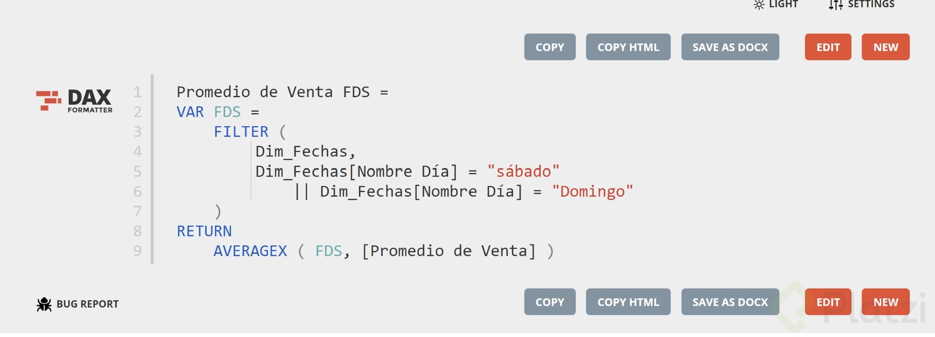The image size is (935, 337).
Task: Click the AVERAGEX function in line 9
Action: click(250, 251)
